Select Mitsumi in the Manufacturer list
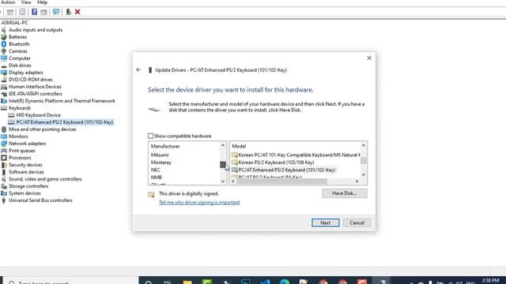Screen dimensions: 506x284 [x=160, y=155]
